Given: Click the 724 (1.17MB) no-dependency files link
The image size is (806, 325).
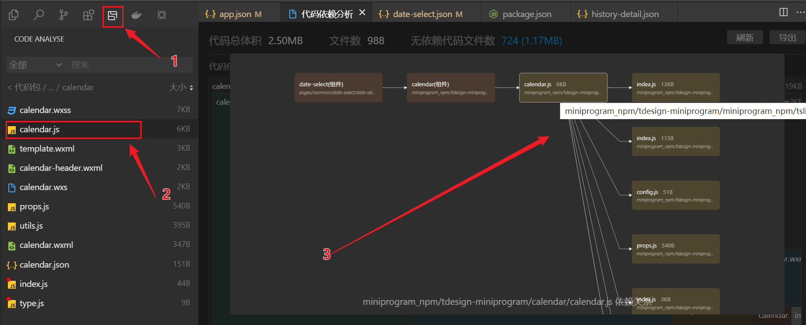Looking at the screenshot, I should pyautogui.click(x=531, y=41).
